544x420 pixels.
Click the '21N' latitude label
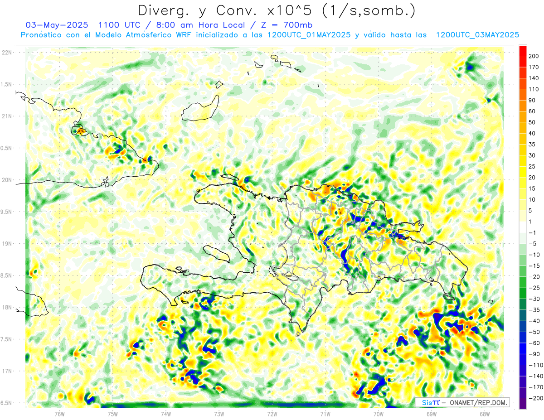pyautogui.click(x=7, y=116)
